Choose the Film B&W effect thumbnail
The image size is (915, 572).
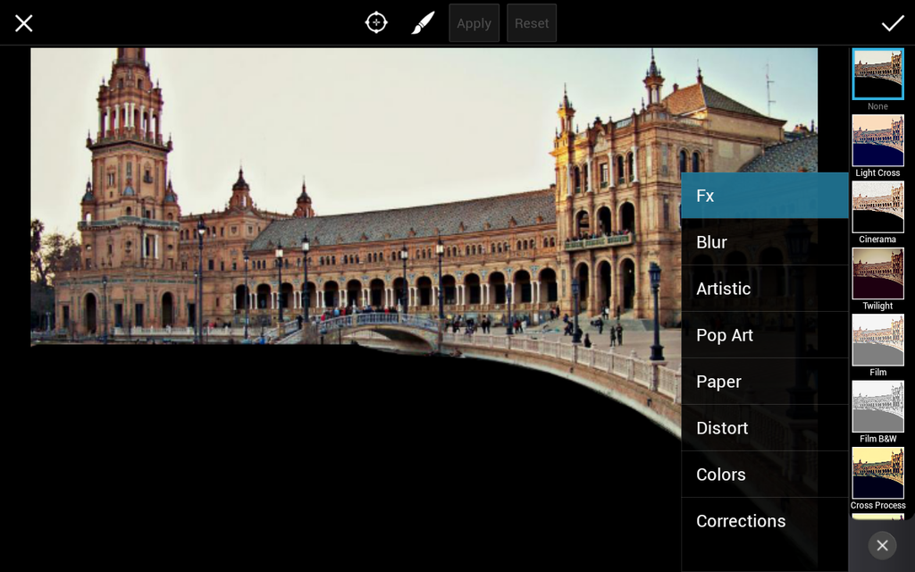877,407
